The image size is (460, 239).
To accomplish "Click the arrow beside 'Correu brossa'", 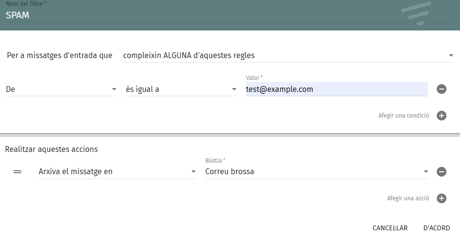I will click(426, 171).
